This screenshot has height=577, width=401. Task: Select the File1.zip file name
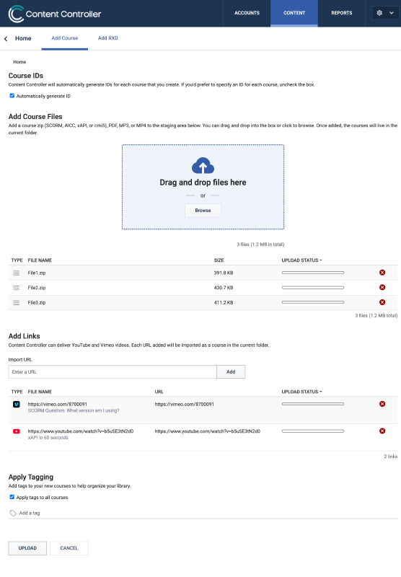click(x=37, y=273)
